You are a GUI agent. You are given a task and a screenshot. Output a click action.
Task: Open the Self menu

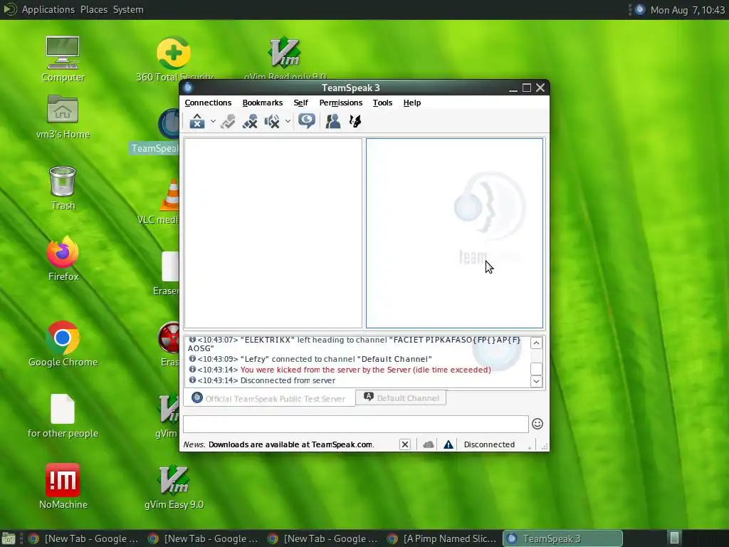coord(301,103)
